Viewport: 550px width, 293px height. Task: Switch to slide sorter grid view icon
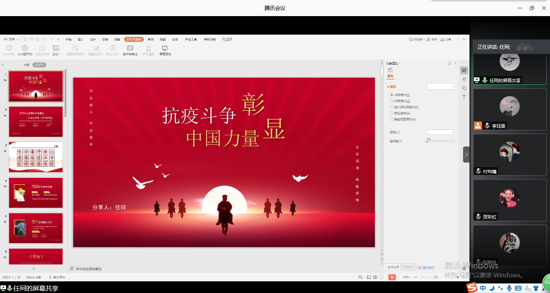point(375,277)
